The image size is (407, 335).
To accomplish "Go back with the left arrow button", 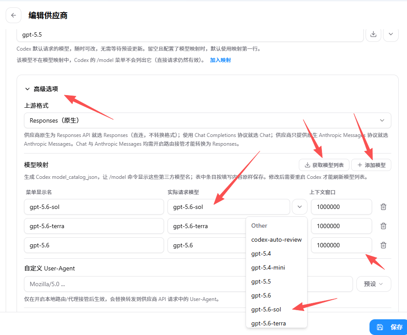I will click(x=14, y=15).
